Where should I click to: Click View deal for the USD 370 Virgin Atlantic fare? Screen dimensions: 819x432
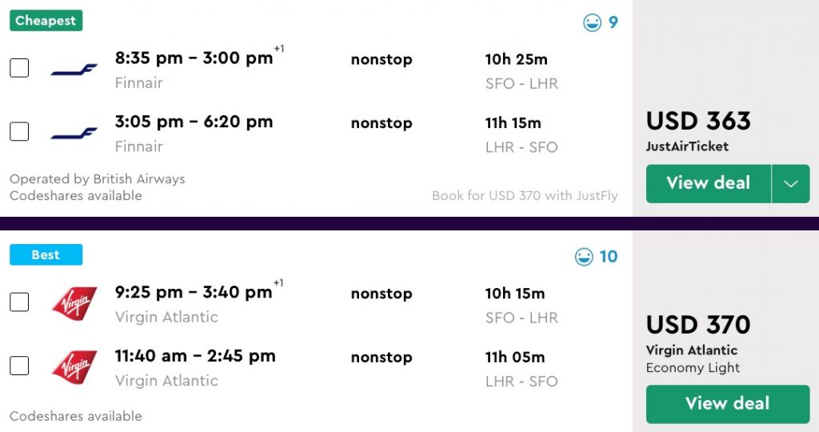727,404
